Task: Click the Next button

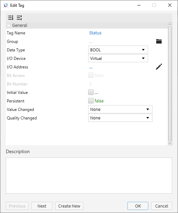Action: [42, 206]
